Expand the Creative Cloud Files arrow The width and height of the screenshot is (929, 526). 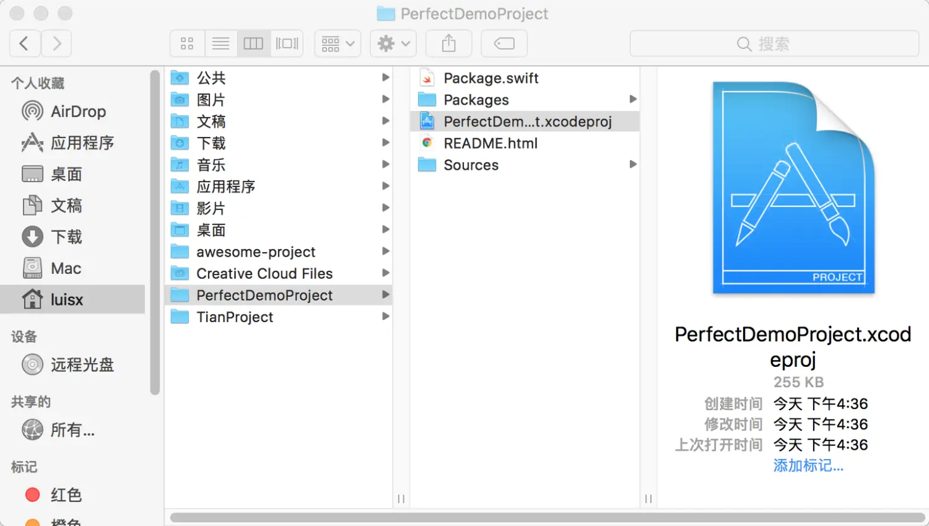click(385, 273)
